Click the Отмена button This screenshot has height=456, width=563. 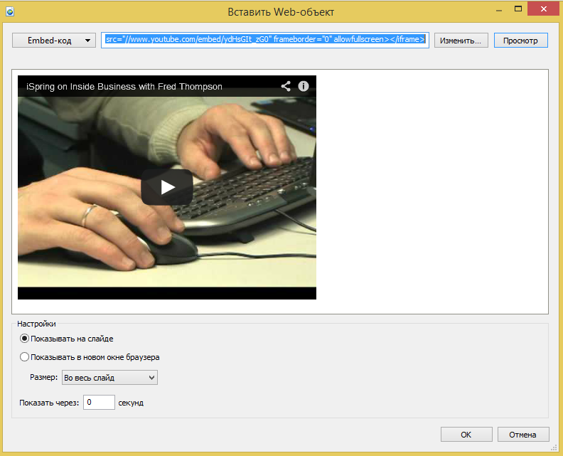point(523,435)
